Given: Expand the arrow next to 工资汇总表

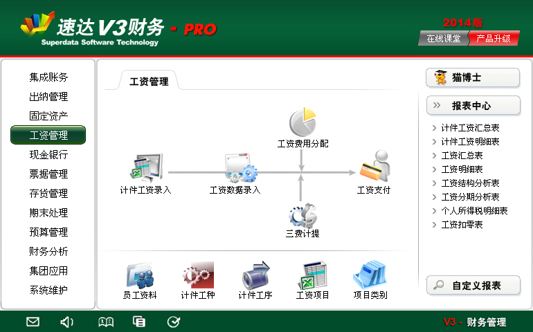Looking at the screenshot, I should [434, 156].
